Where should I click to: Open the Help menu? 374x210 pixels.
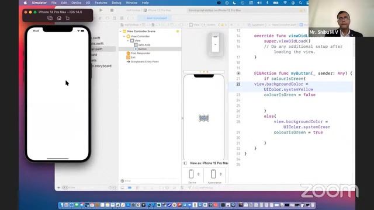click(x=146, y=3)
